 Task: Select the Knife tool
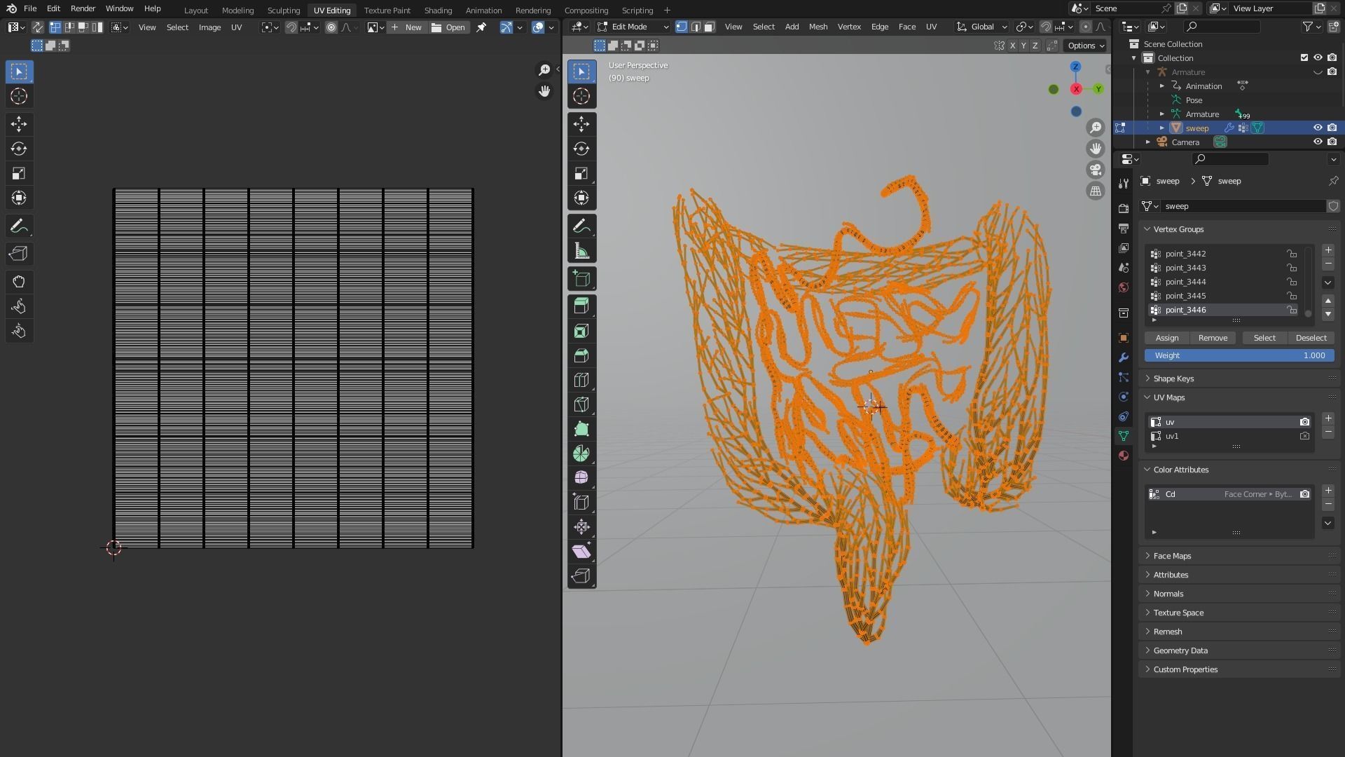click(581, 404)
